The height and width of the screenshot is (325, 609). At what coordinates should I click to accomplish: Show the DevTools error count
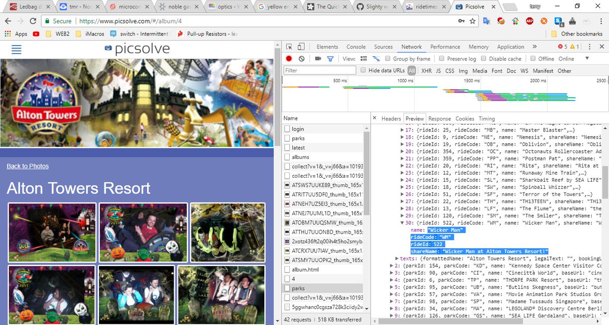point(563,47)
